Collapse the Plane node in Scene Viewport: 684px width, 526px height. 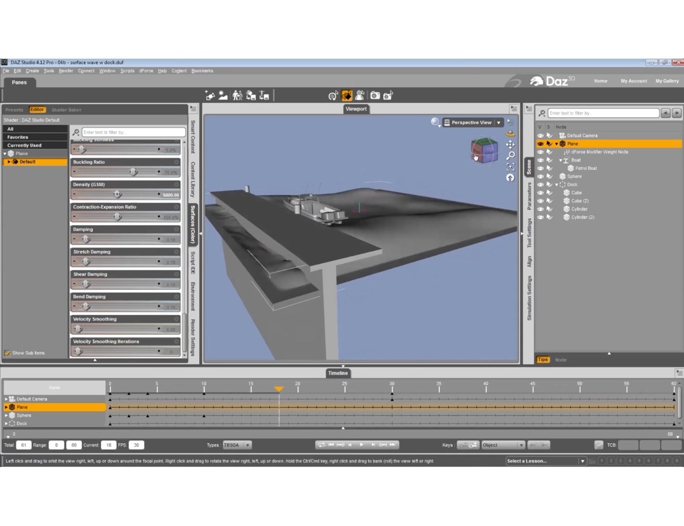[x=557, y=144]
